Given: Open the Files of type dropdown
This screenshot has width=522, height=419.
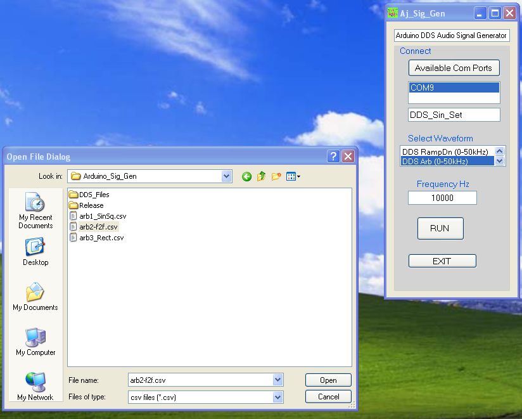Looking at the screenshot, I should (x=277, y=397).
